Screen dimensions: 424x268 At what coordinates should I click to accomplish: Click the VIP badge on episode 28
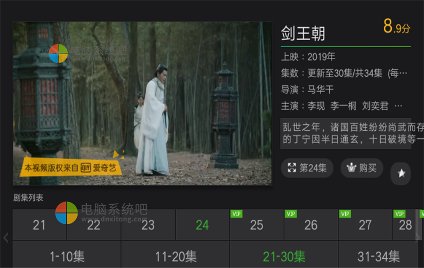point(399,214)
